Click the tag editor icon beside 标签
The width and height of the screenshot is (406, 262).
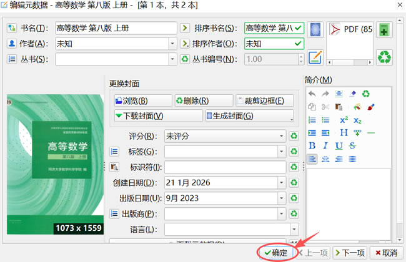tap(114, 152)
